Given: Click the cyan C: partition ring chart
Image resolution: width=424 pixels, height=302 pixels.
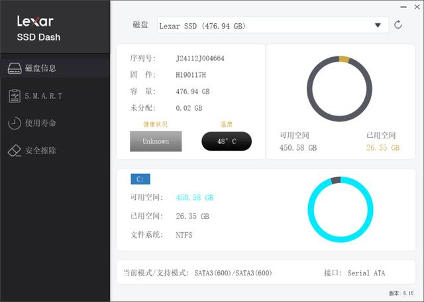Looking at the screenshot, I should 341,209.
